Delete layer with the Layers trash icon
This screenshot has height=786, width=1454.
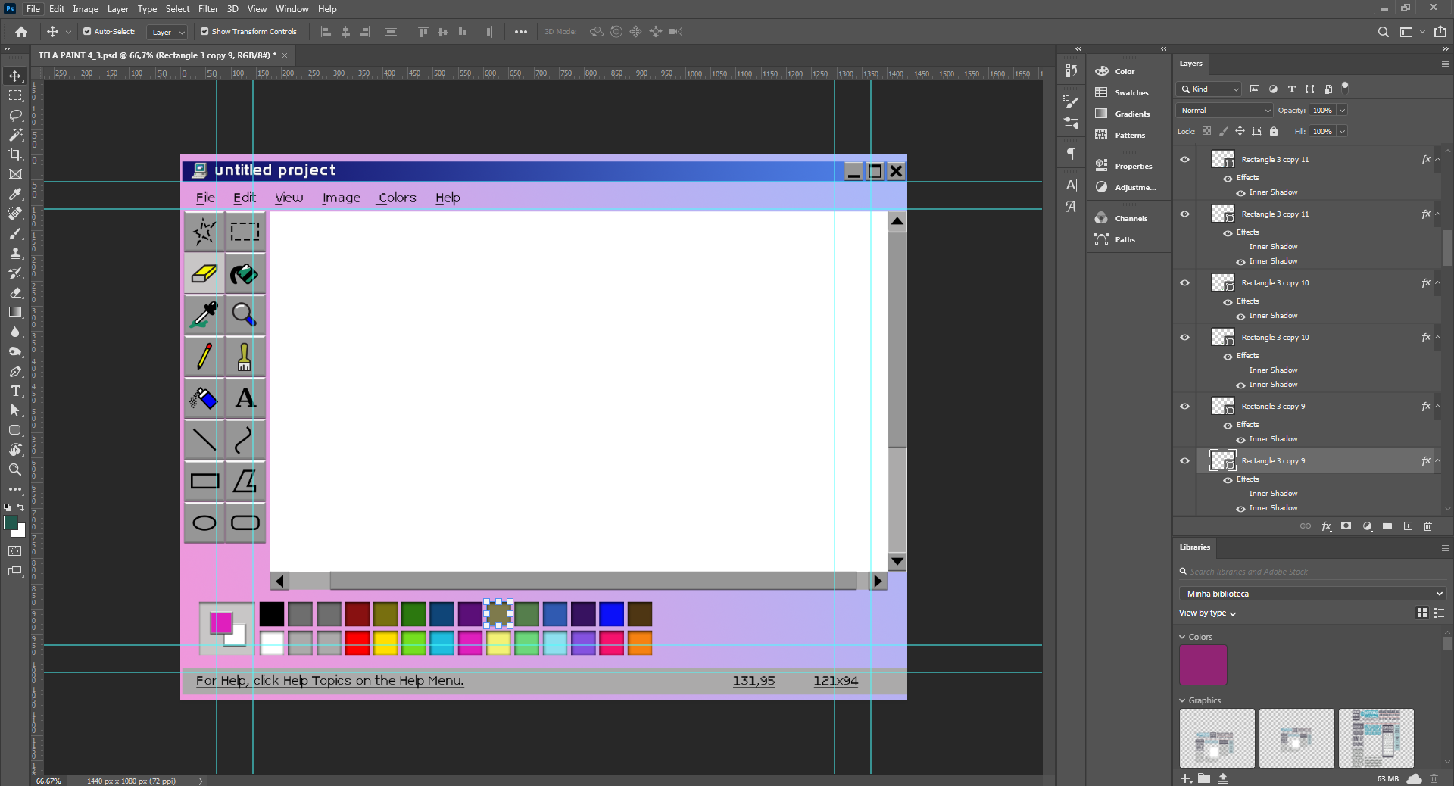(1428, 526)
